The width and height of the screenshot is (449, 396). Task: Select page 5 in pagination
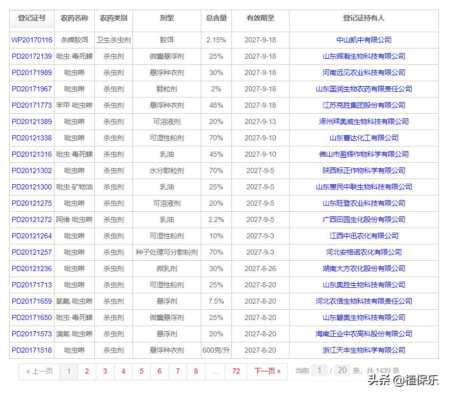(x=141, y=372)
